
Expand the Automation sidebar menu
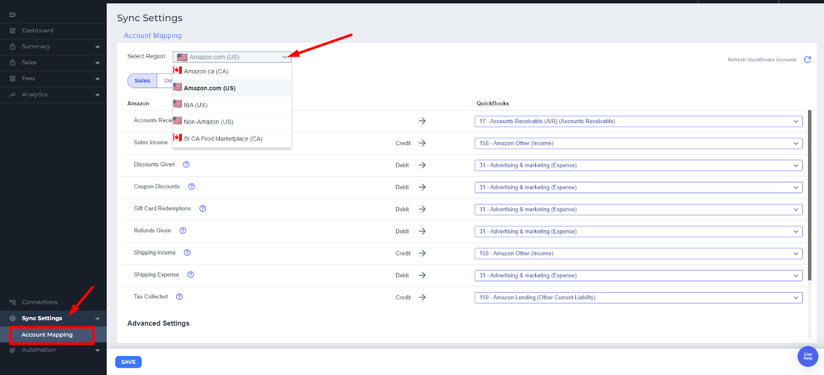coord(97,350)
